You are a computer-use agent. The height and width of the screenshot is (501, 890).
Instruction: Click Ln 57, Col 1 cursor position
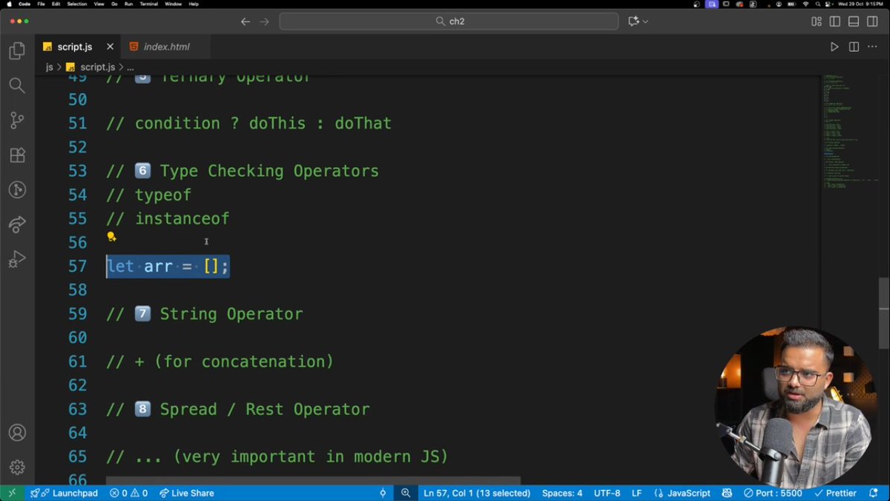click(x=477, y=493)
